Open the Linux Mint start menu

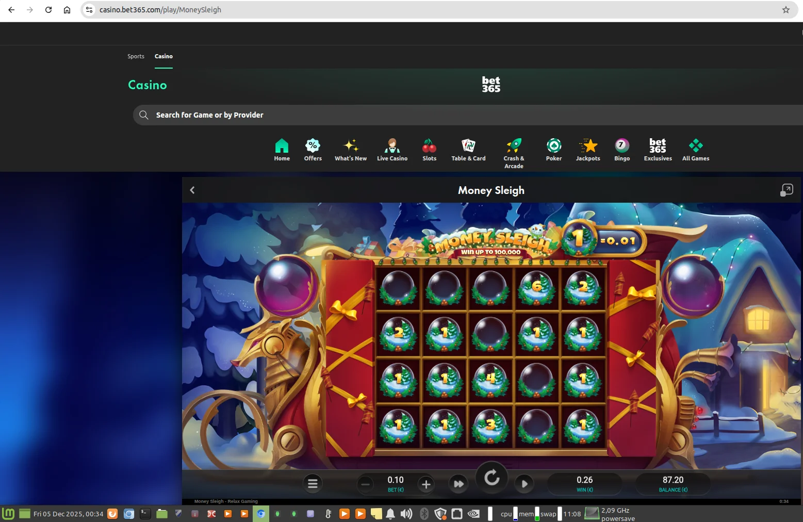8,514
